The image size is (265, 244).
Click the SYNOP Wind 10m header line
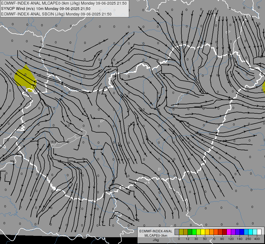46,9
